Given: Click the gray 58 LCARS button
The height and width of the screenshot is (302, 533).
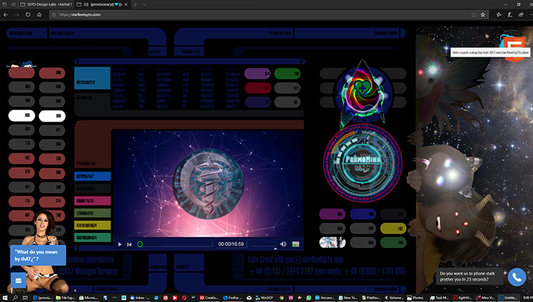Looking at the screenshot, I should coord(287,101).
